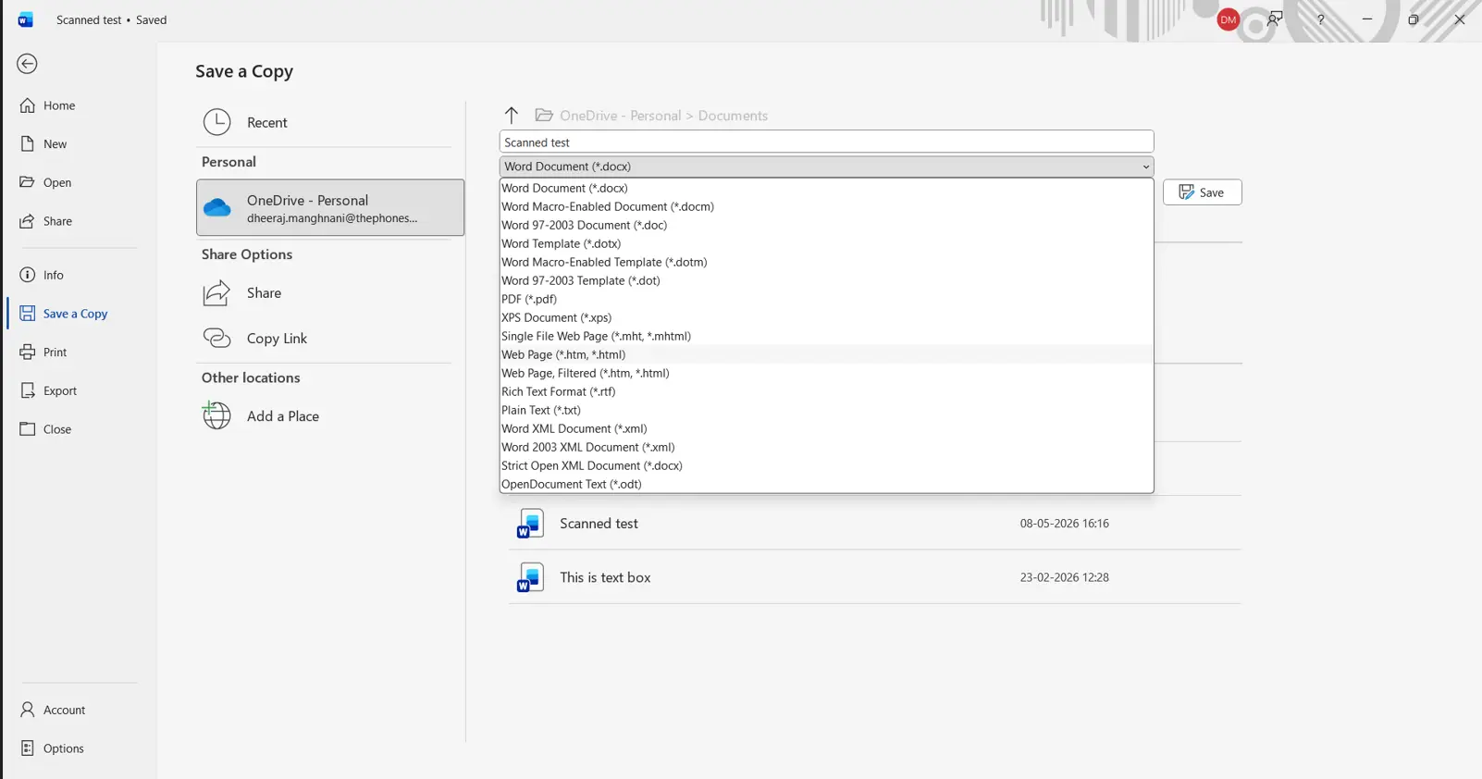Click the Export icon in sidebar
This screenshot has height=779, width=1482.
click(28, 390)
